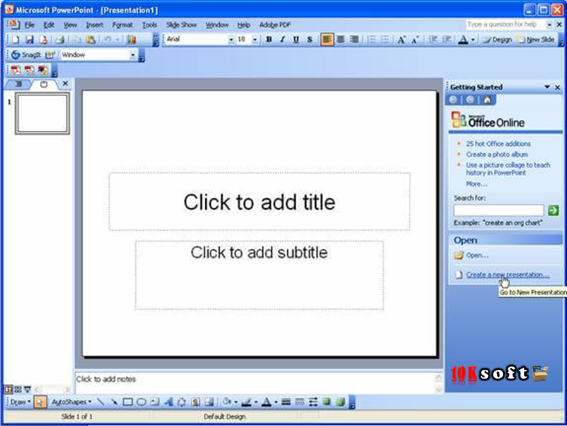Open the AutoShapes dropdown

click(71, 402)
